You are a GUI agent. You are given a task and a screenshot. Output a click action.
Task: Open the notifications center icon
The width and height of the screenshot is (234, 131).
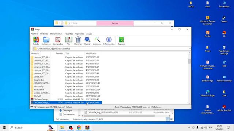228,128
